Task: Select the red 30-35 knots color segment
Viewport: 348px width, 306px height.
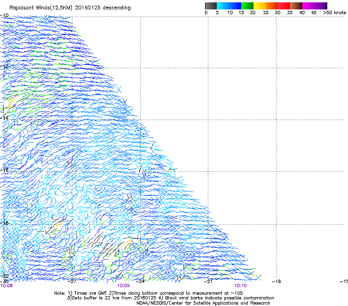Action: [284, 6]
